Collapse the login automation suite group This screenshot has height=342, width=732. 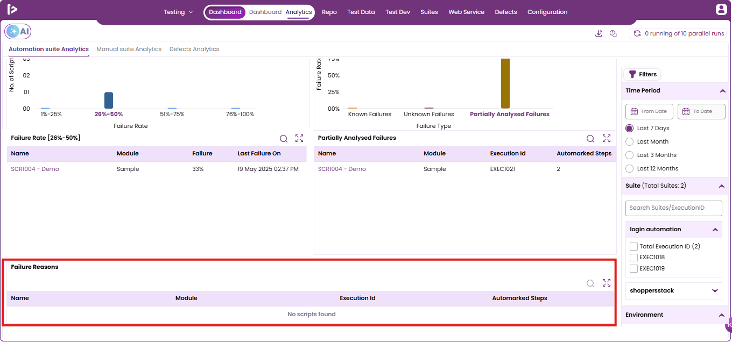715,230
